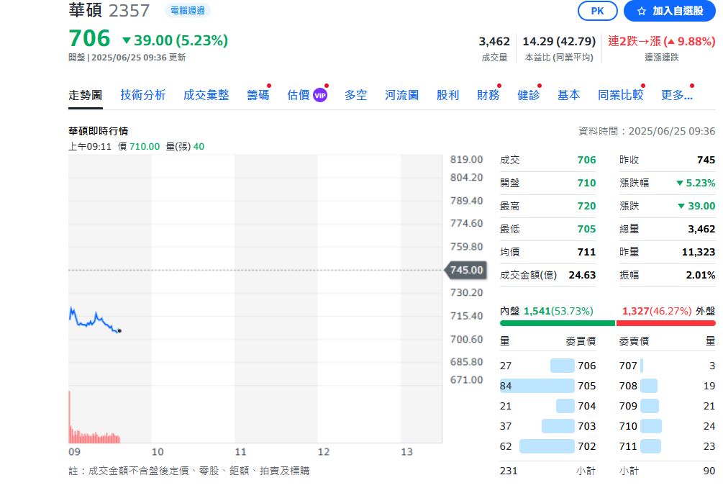Switch to the 技術分析 tab
This screenshot has width=723, height=493.
tap(143, 95)
